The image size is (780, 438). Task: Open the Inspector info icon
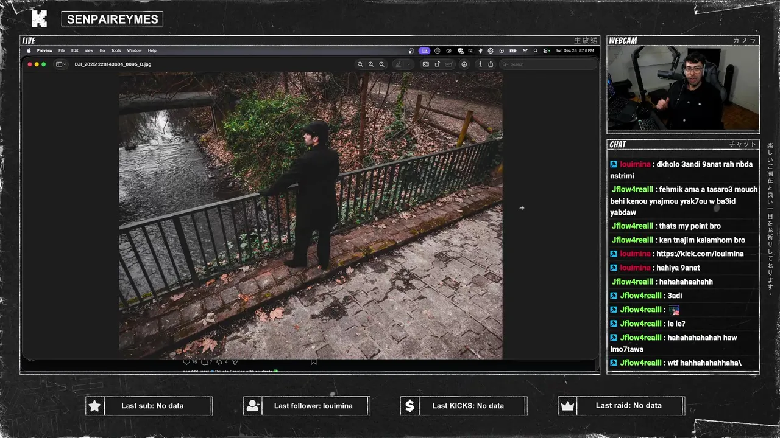coord(480,64)
